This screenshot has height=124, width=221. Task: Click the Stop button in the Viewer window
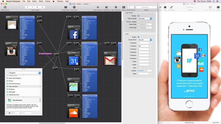[x=165, y=7]
